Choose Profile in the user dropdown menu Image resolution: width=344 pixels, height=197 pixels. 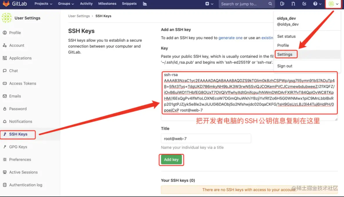point(283,46)
